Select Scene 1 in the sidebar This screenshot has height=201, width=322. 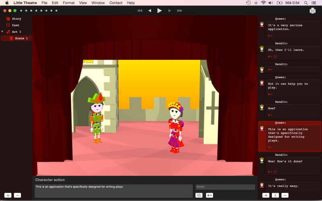coord(21,38)
